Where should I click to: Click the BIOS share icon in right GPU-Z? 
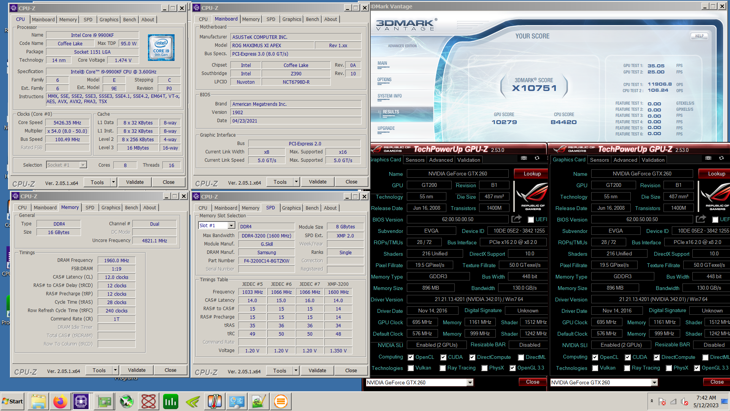pyautogui.click(x=701, y=219)
